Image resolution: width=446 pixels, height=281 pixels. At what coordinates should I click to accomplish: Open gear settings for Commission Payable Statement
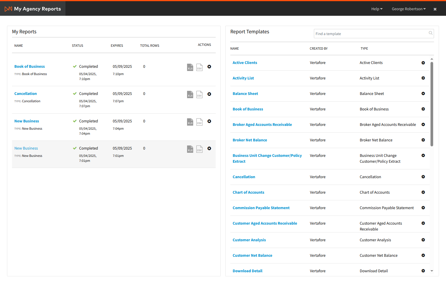tap(423, 208)
